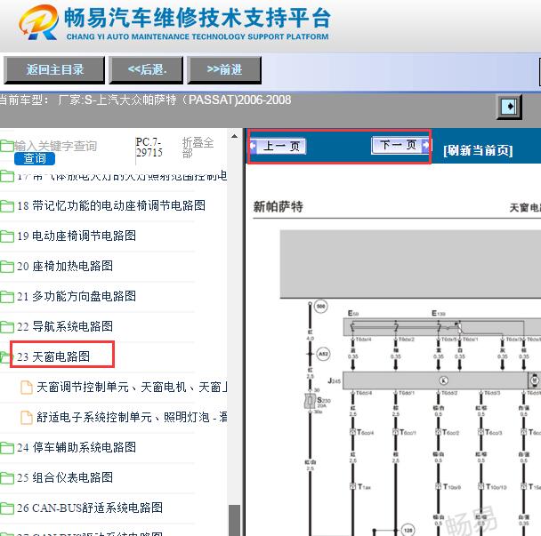541x536 pixels.
Task: Click document icon of 舒适电子系统控制单元 page
Action: click(x=27, y=418)
